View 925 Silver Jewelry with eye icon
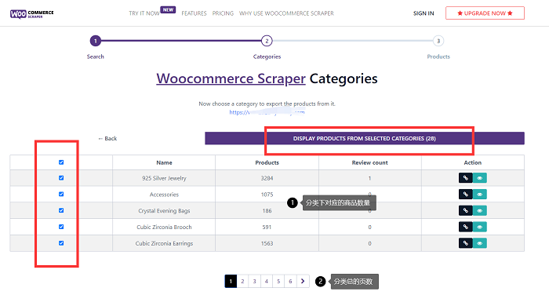The image size is (549, 295). tap(480, 178)
